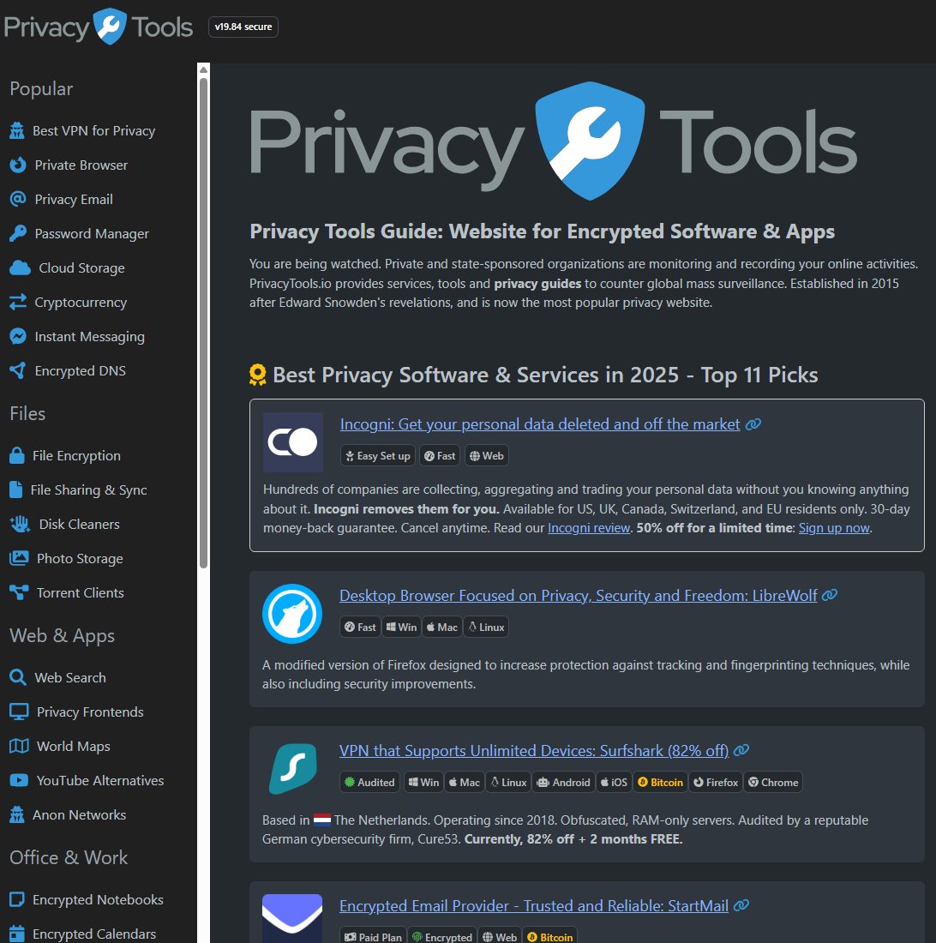Viewport: 936px width, 943px height.
Task: Click the Torrent Clients network icon
Action: coord(19,592)
